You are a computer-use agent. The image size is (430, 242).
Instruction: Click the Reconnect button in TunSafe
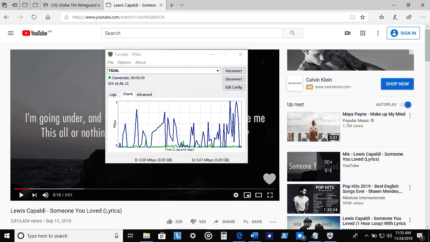234,71
